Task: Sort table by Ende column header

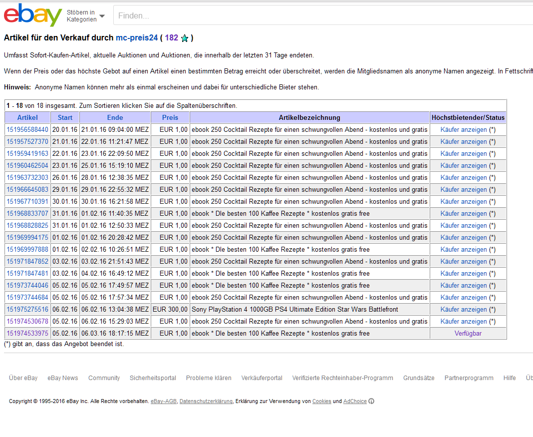Action: click(115, 118)
